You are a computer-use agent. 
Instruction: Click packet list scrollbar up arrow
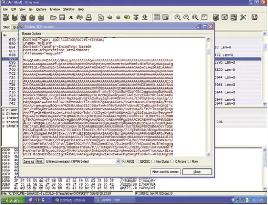coord(265,34)
